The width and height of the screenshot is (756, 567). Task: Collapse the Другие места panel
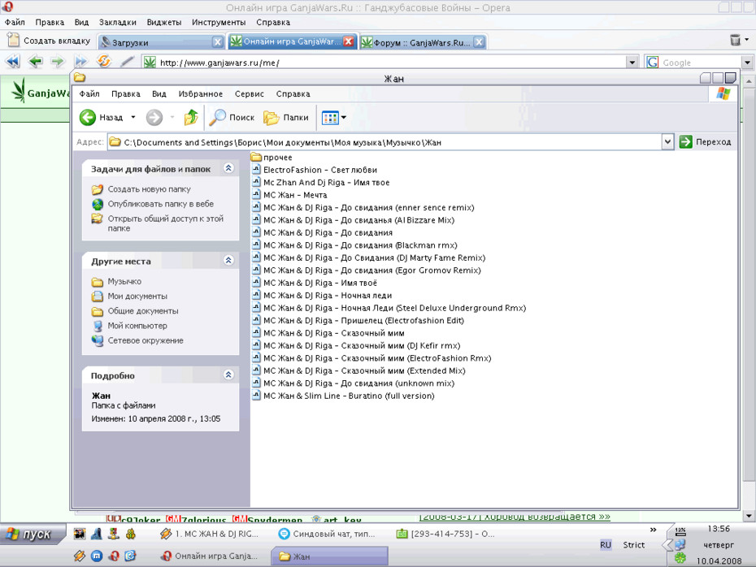[228, 260]
